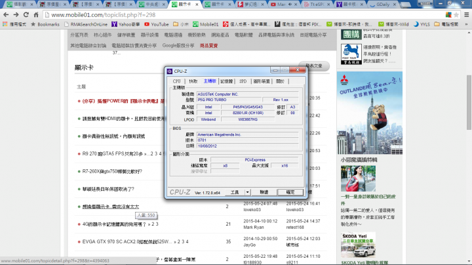Click the 82801JR (ICH10R) southbridge field
472x265 pixels.
tap(248, 113)
